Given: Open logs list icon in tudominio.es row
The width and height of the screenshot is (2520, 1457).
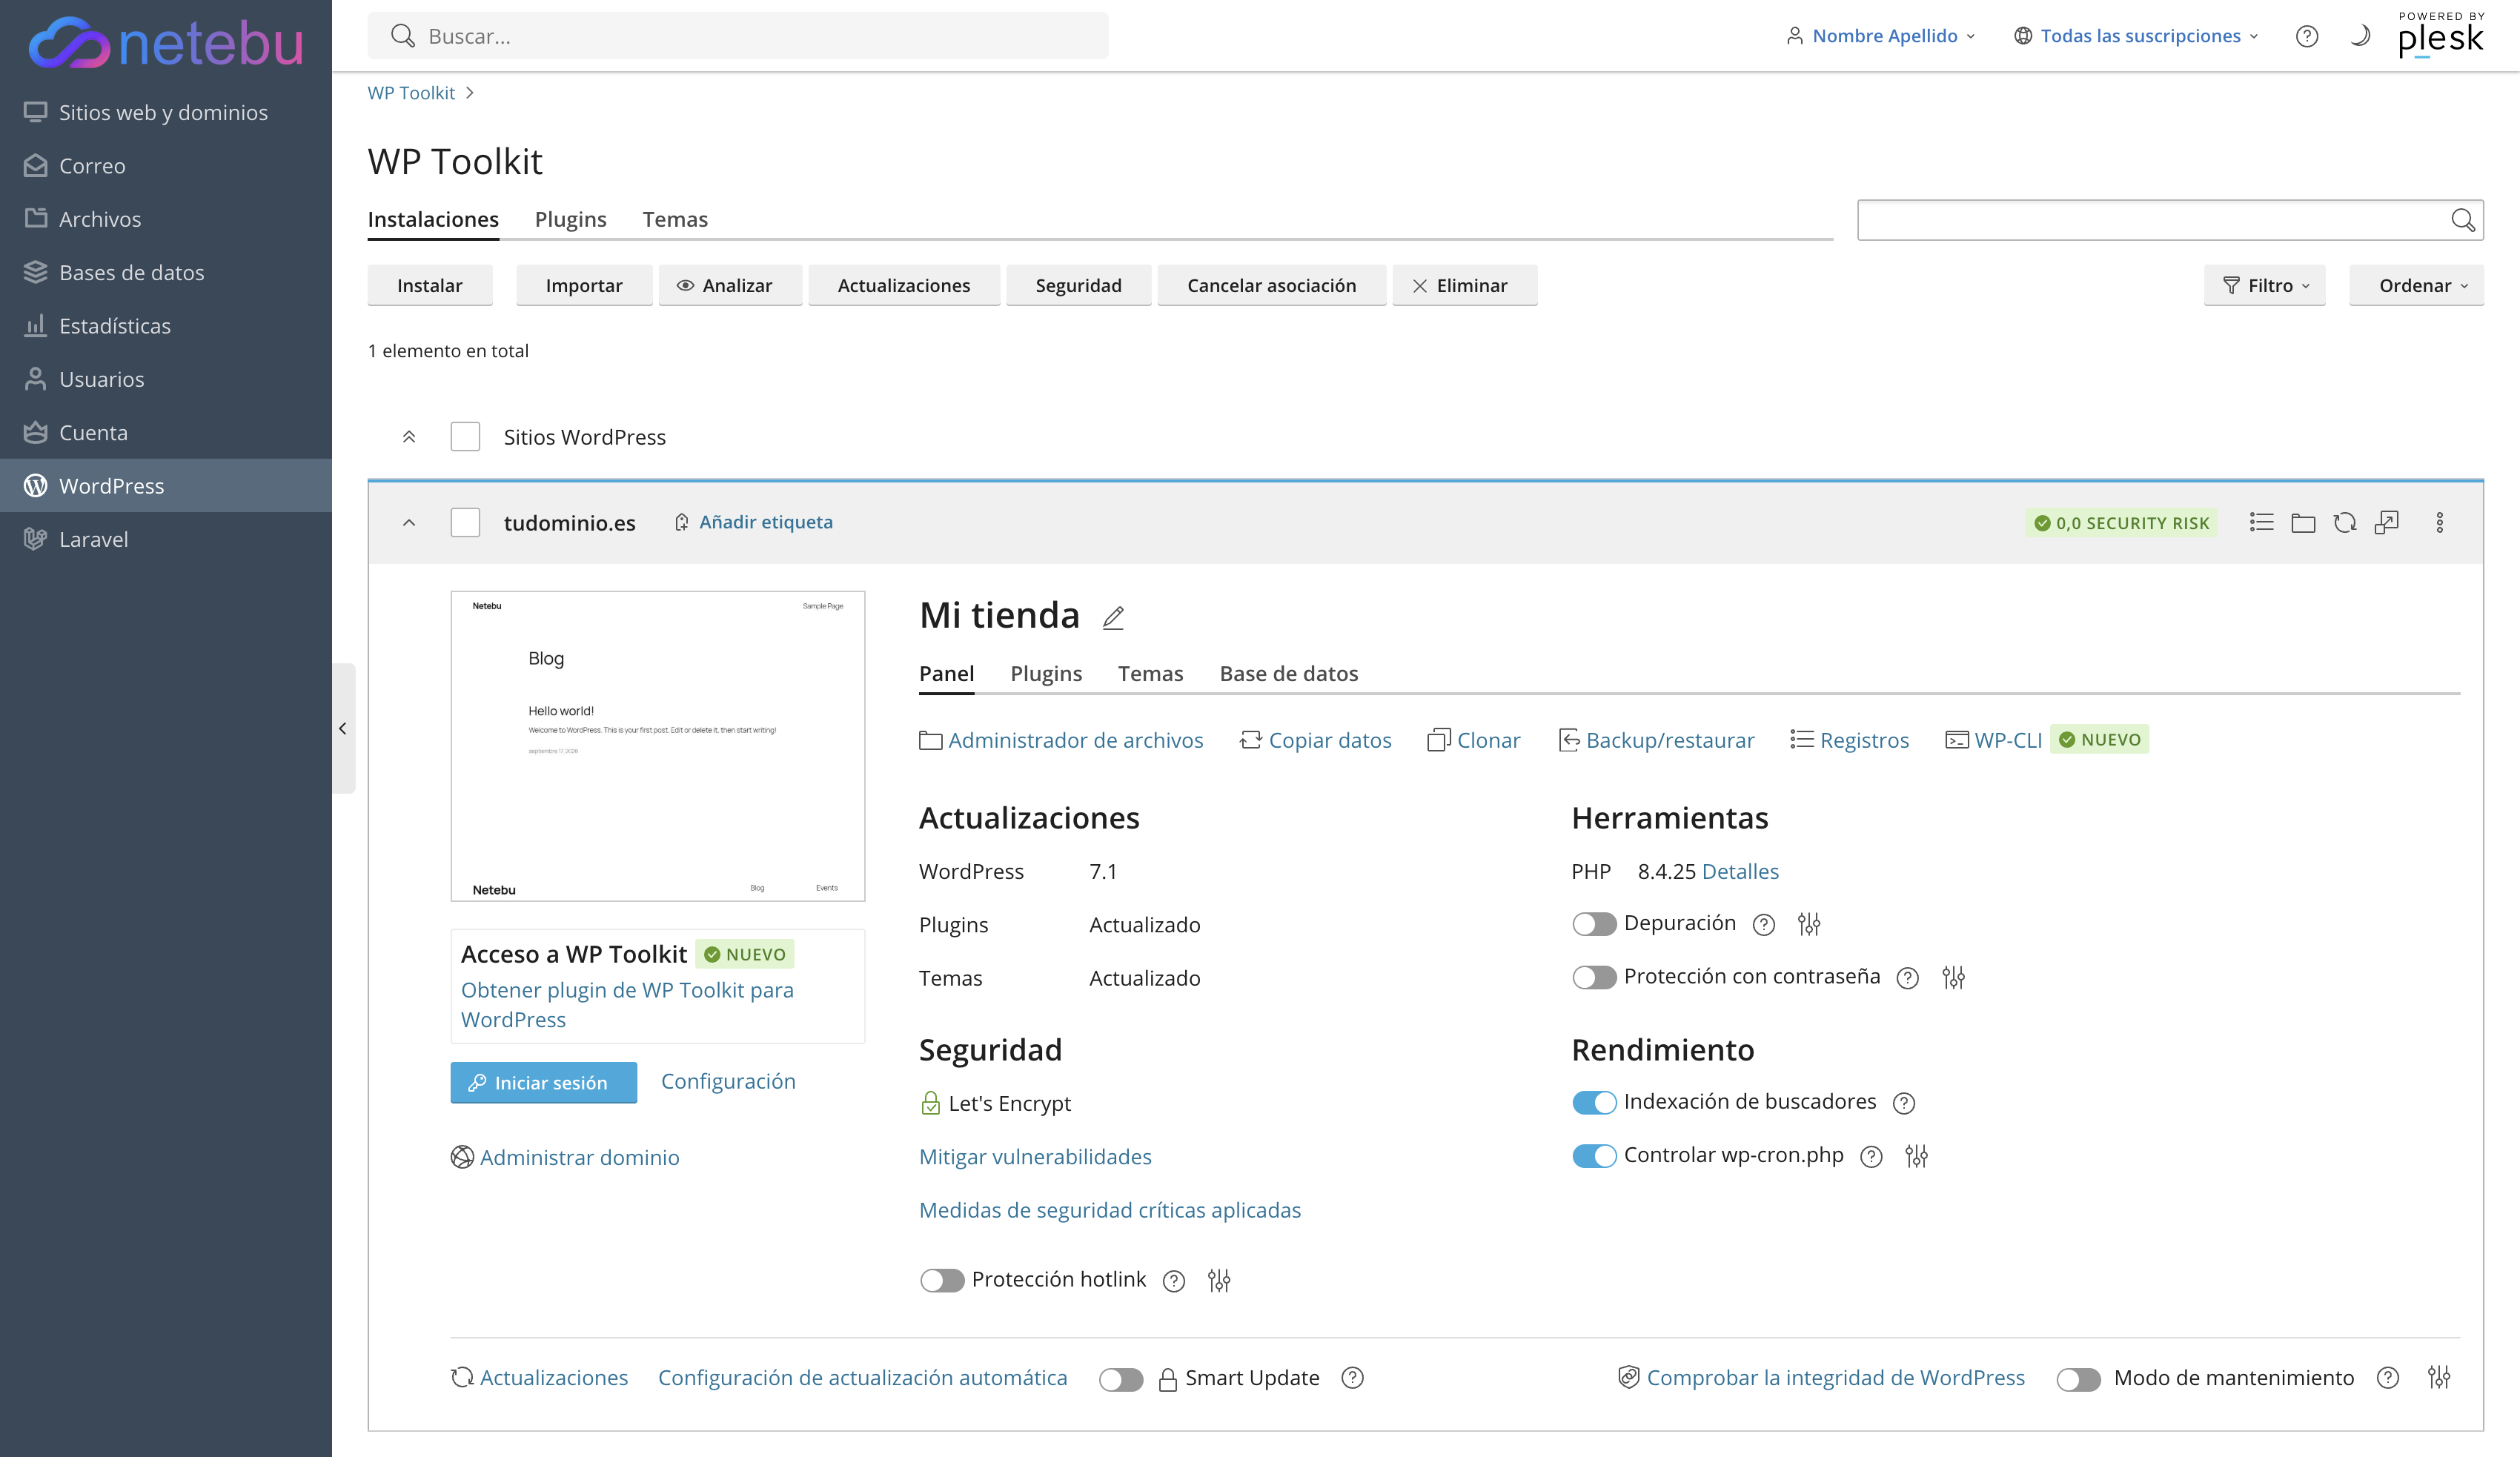Looking at the screenshot, I should 2261,522.
